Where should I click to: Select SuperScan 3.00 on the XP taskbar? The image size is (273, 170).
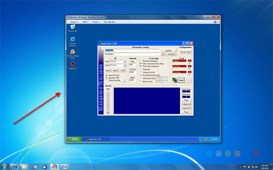point(97,139)
